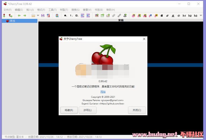Image resolution: width=206 pixels, height=140 pixels.
Task: Apply a to-do checkbox list
Action: tap(77, 16)
